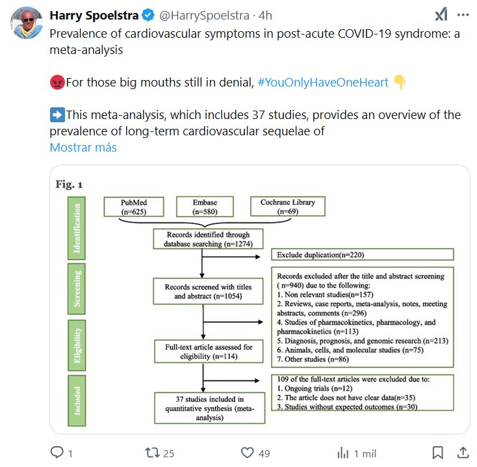Click the share upload icon
The height and width of the screenshot is (467, 477).
coord(463,453)
